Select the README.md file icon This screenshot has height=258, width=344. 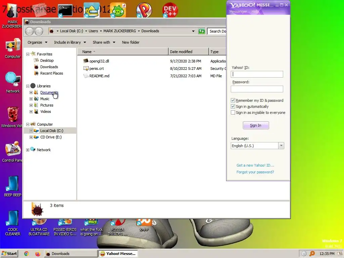click(86, 76)
